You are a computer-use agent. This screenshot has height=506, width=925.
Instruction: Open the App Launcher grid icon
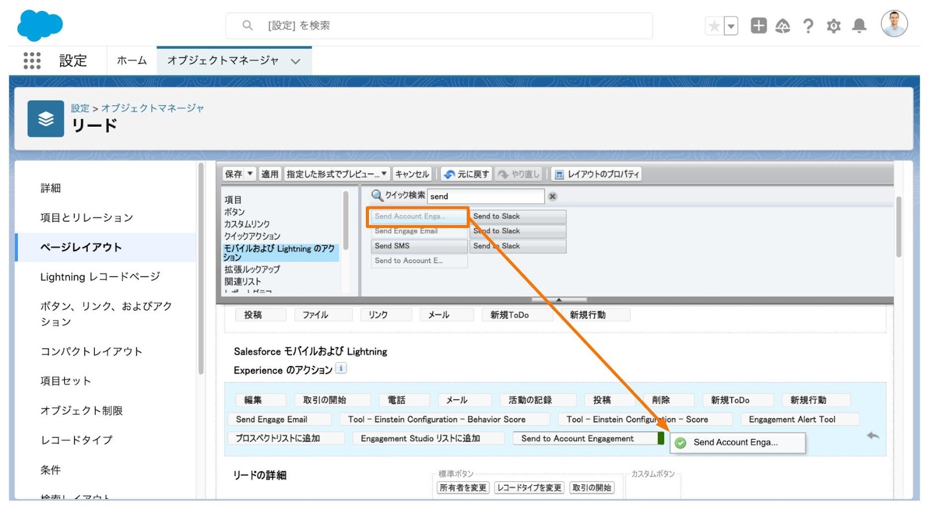32,61
